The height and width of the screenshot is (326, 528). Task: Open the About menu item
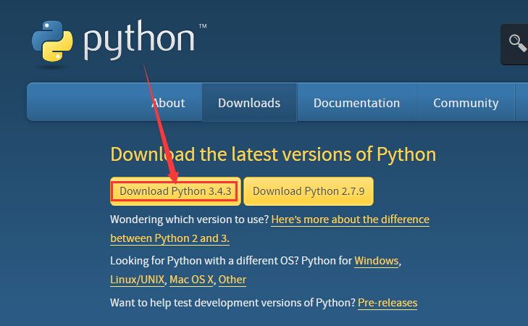(x=168, y=103)
